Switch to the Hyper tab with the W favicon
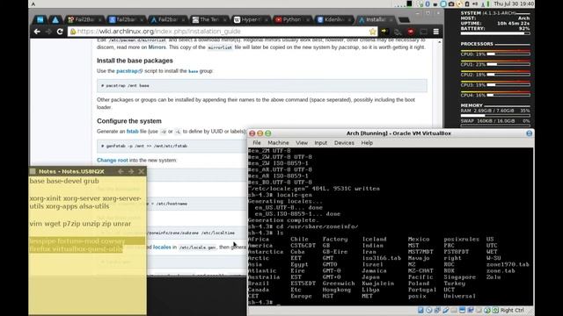Viewport: 563px width, 316px height. pyautogui.click(x=251, y=19)
